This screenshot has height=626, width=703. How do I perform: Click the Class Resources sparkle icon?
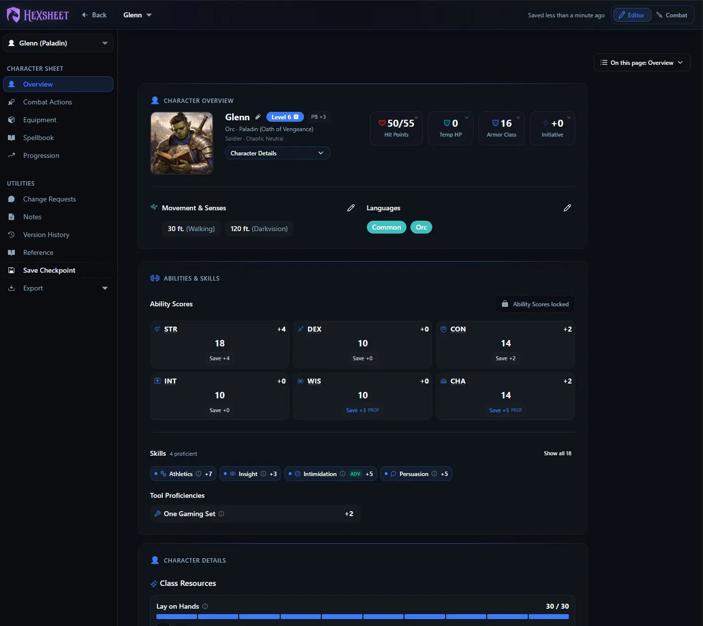[154, 584]
